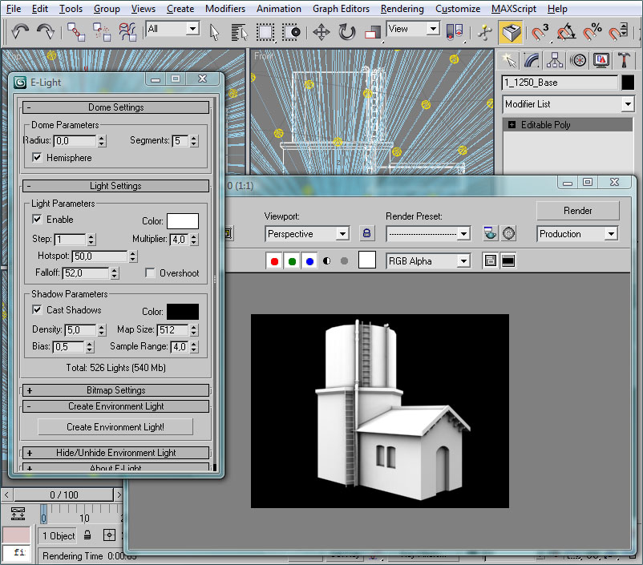Click the viewport lock icon next to Perspective
Image resolution: width=643 pixels, height=565 pixels.
(367, 234)
